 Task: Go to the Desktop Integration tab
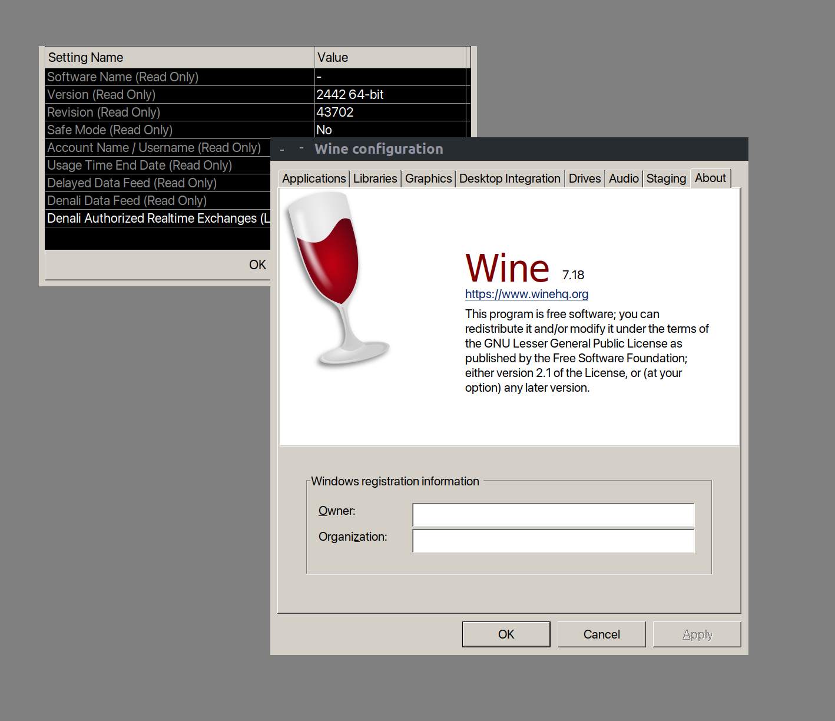point(510,178)
